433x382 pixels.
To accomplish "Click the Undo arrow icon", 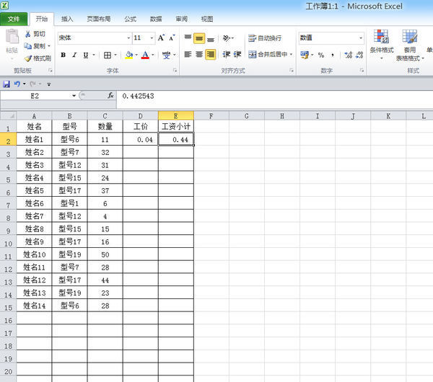I will [17, 84].
